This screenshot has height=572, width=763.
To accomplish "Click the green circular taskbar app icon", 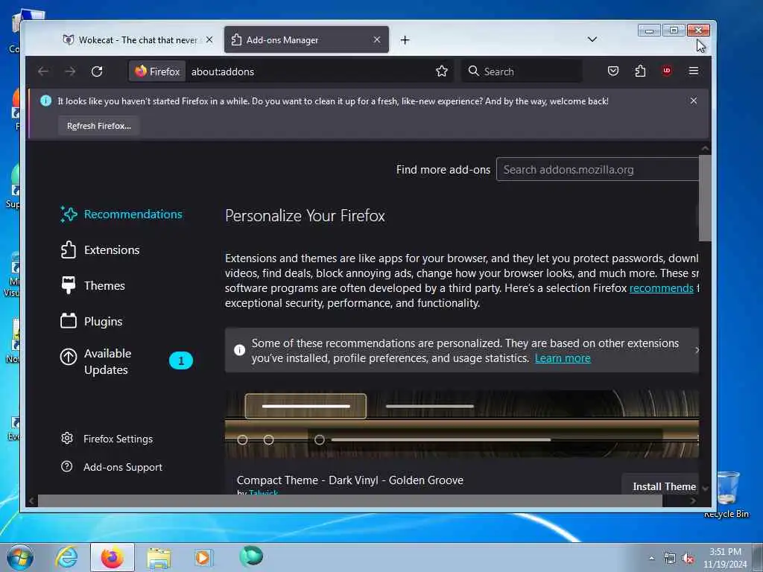I will click(250, 556).
